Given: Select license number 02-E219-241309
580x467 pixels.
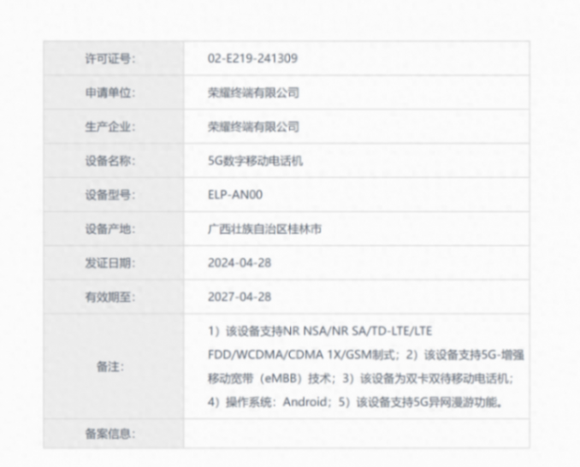Looking at the screenshot, I should (252, 59).
